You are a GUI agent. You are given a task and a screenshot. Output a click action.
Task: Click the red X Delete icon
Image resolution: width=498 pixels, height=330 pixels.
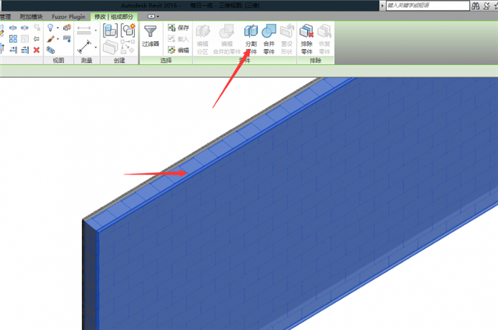pyautogui.click(x=37, y=50)
